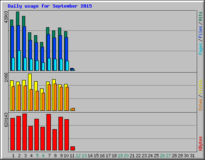
Task: Click day 24 on the x-axis
Action: [150, 156]
